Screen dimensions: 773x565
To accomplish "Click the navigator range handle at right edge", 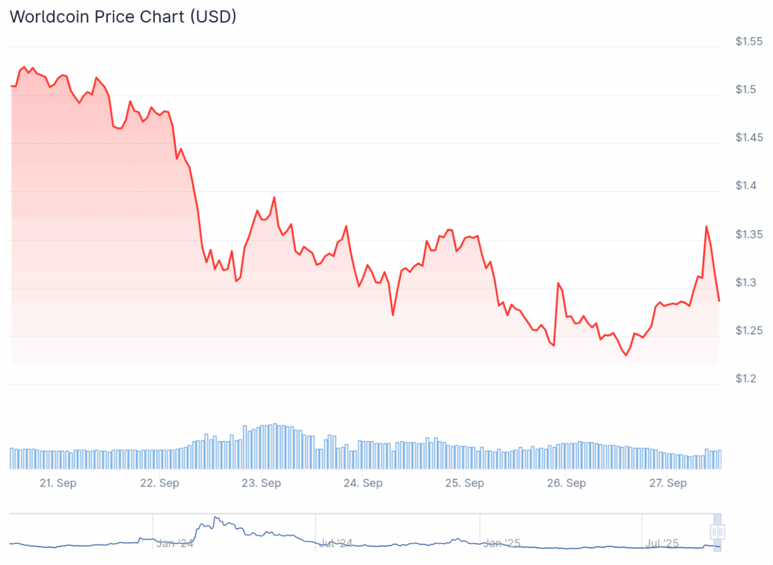I will (x=718, y=532).
